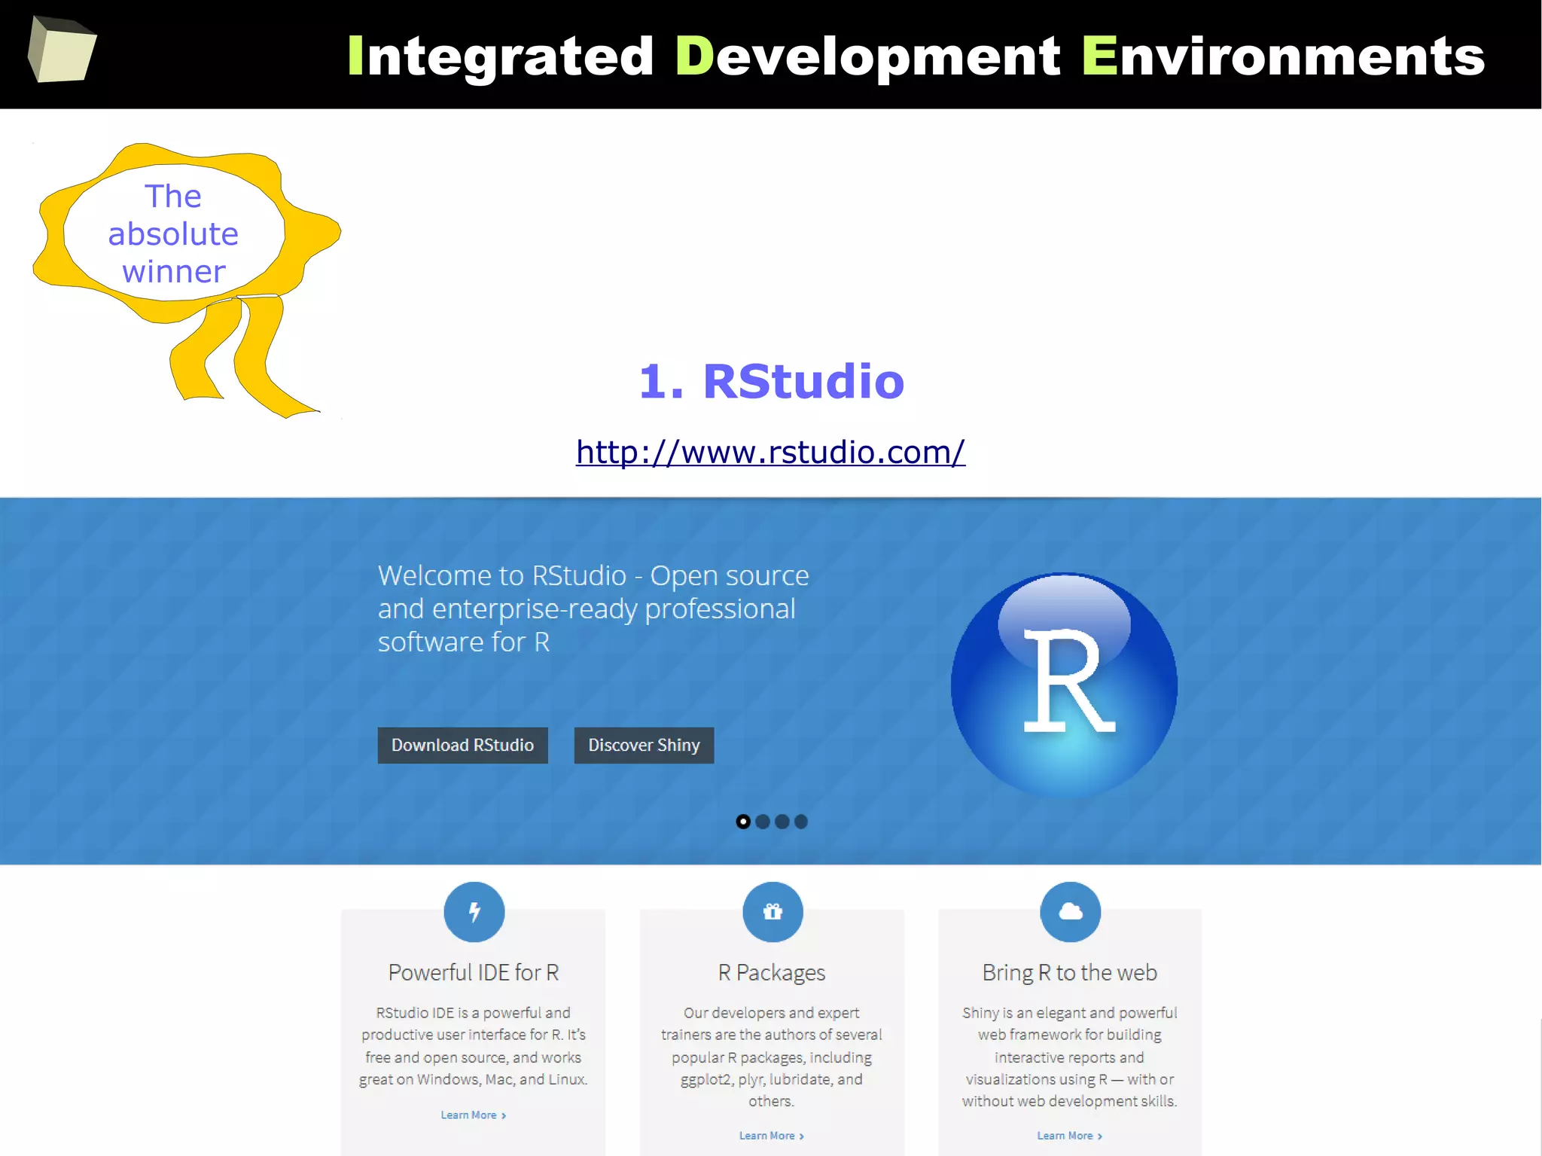
Task: Click the ggplot2 packages description paragraph
Action: [x=772, y=1057]
